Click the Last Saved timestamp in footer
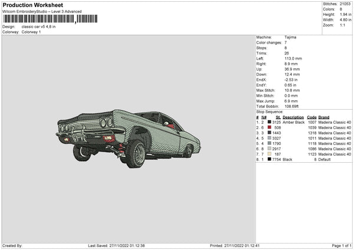This screenshot has height=250, width=354. pyautogui.click(x=116, y=245)
